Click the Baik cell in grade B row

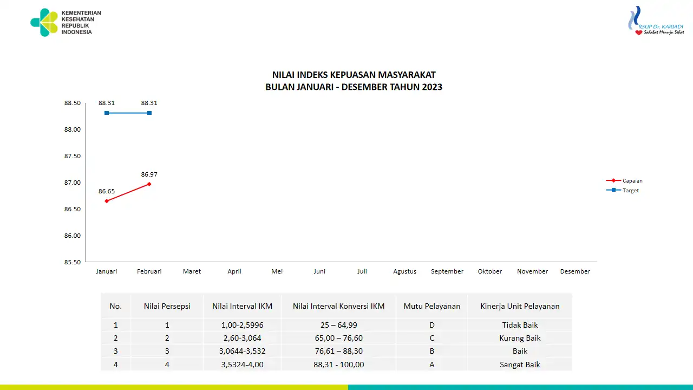520,351
